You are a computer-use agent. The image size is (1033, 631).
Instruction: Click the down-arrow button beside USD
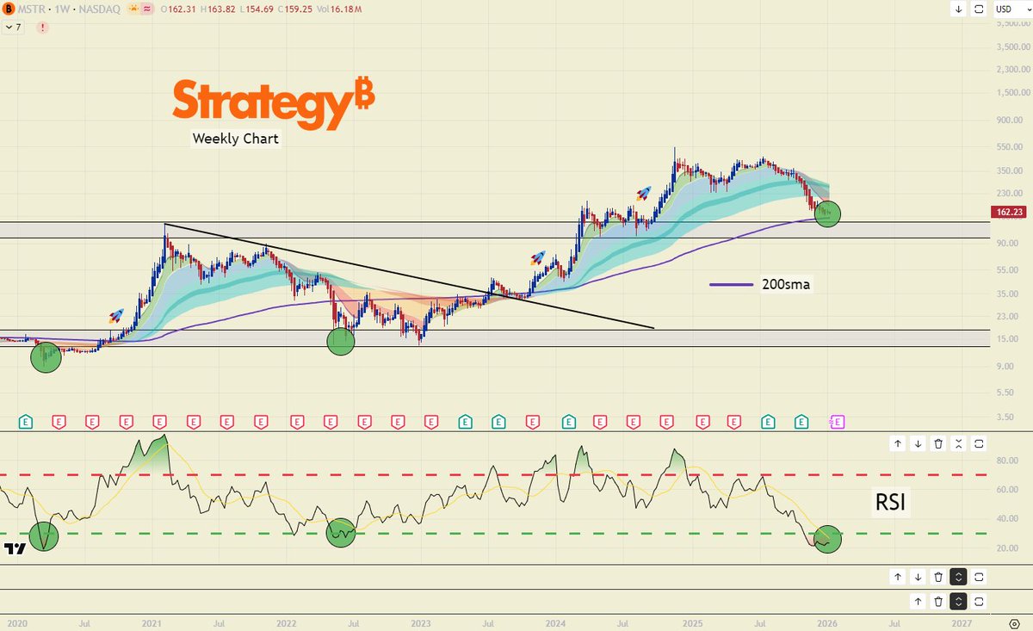point(958,9)
